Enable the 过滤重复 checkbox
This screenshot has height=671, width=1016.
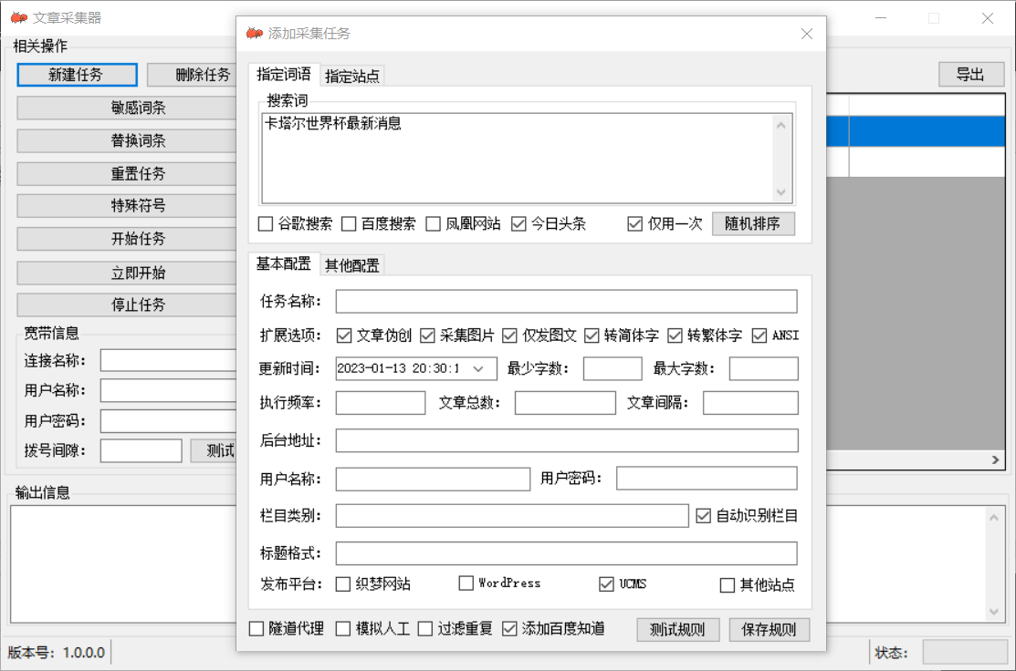point(425,629)
